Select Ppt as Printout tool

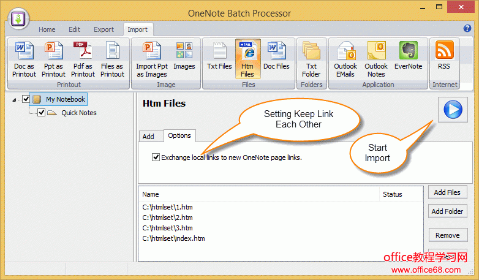(53, 59)
